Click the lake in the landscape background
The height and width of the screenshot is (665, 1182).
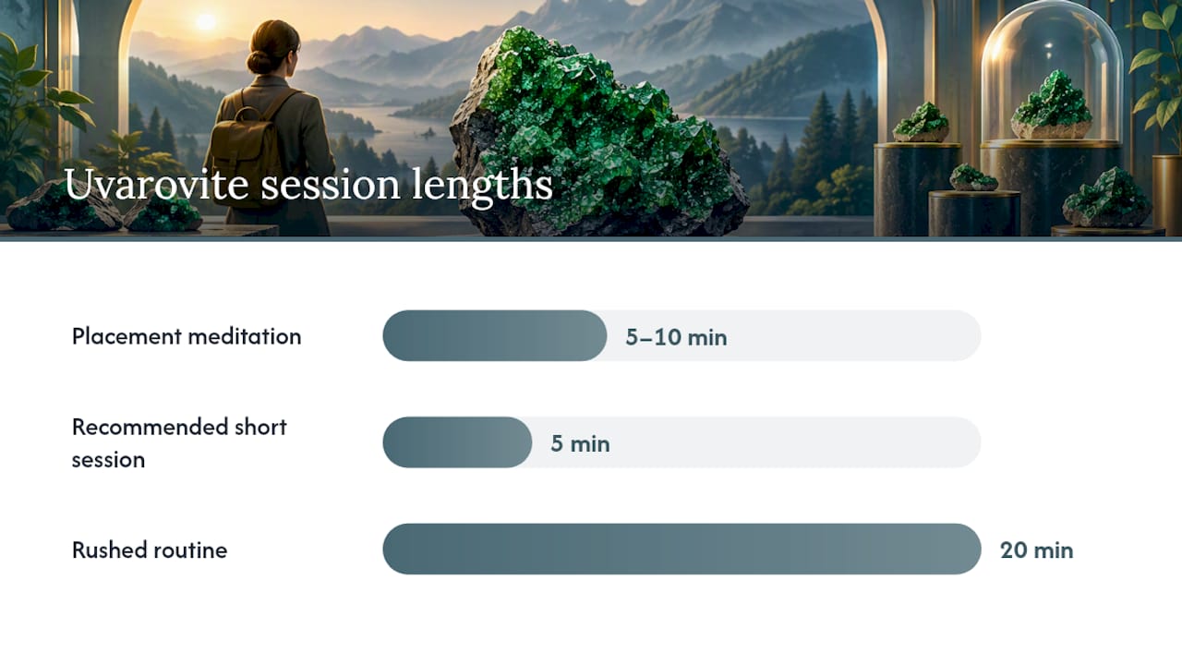coord(406,127)
